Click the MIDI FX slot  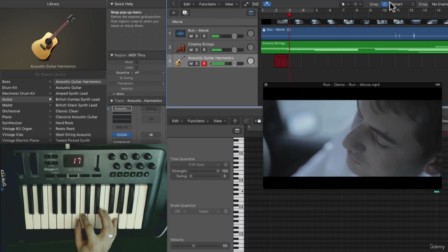[122, 127]
